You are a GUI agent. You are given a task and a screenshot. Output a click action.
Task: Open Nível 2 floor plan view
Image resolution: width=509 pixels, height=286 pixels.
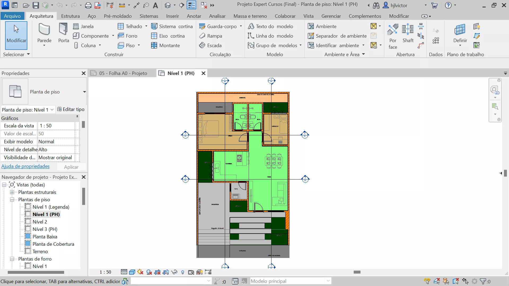[x=40, y=222]
